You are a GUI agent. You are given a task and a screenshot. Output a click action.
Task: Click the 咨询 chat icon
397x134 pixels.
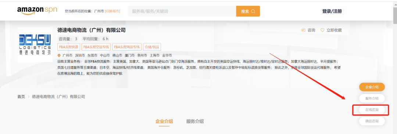[303, 30]
